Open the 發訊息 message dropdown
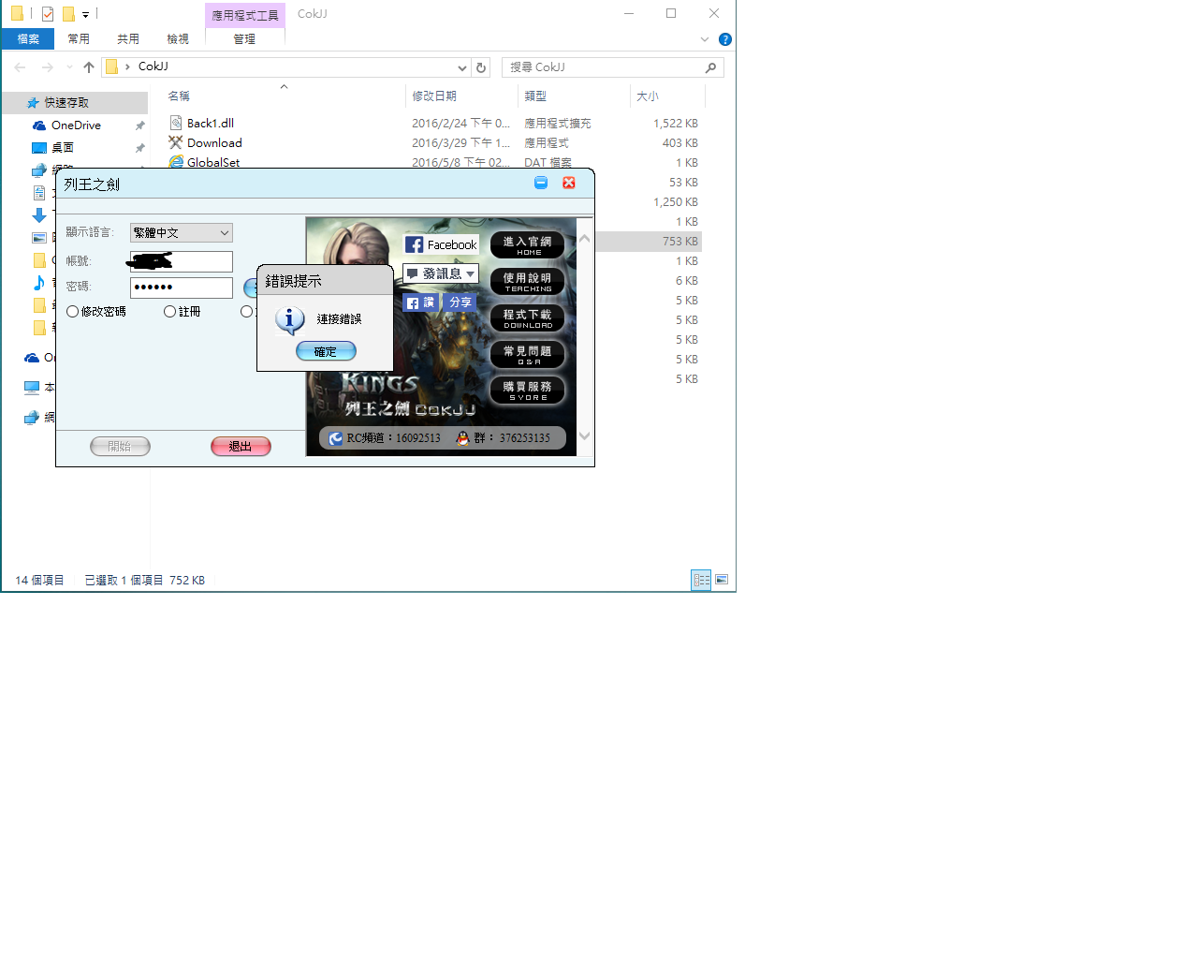The height and width of the screenshot is (959, 1198). (x=441, y=273)
